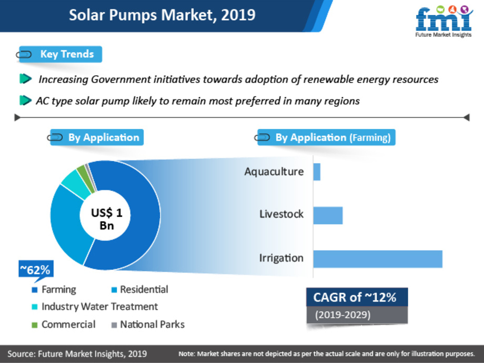Click the ~62% callout label
The image size is (484, 363).
pos(35,270)
